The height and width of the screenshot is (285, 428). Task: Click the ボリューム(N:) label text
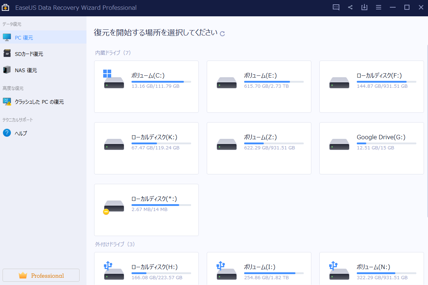(x=374, y=267)
